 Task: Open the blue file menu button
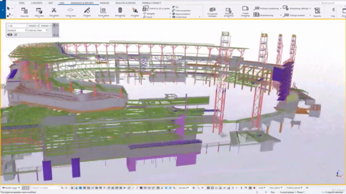[x=3, y=10]
